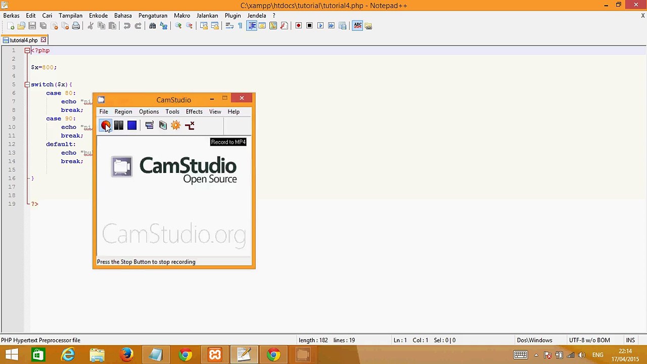Collapse the php block fold marker on line 1

[27, 51]
